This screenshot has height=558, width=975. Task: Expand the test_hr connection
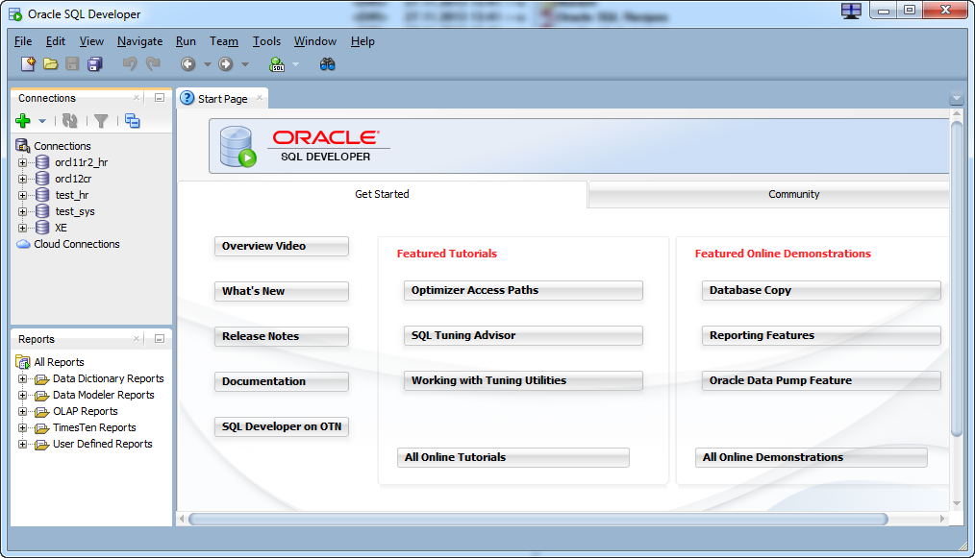click(x=22, y=195)
